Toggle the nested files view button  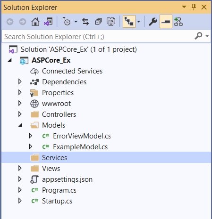(129, 22)
